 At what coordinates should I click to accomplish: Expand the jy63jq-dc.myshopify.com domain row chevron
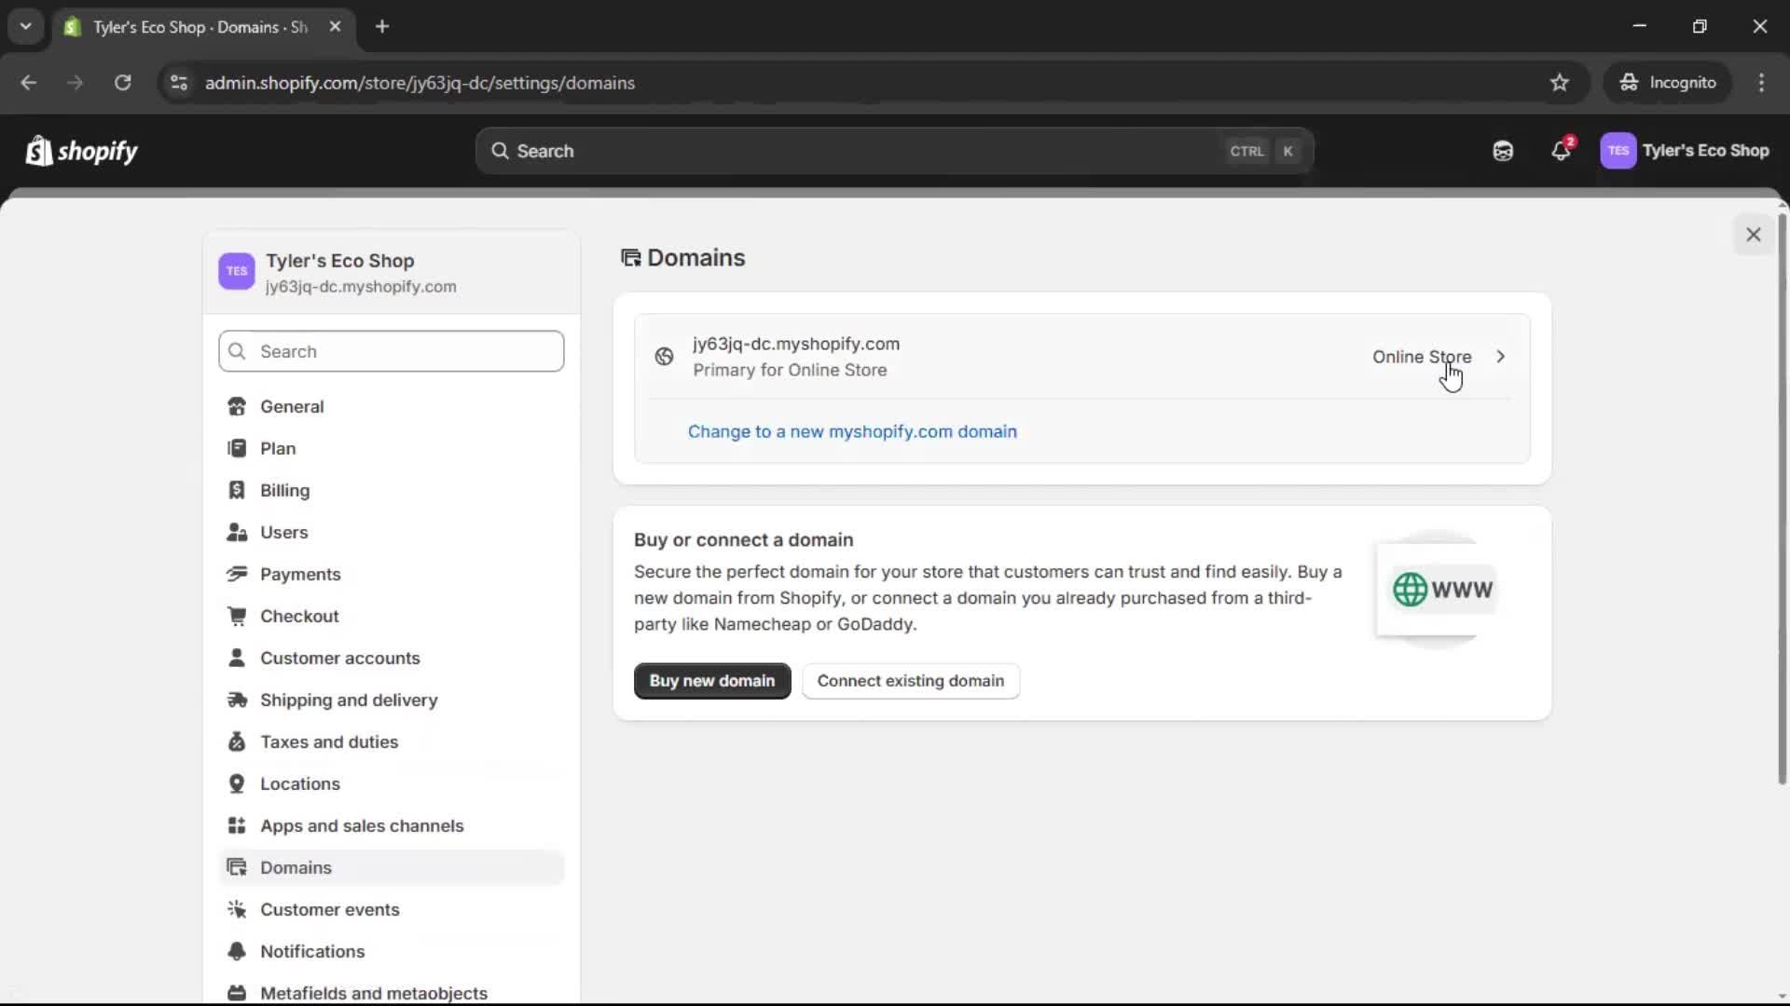(x=1500, y=357)
